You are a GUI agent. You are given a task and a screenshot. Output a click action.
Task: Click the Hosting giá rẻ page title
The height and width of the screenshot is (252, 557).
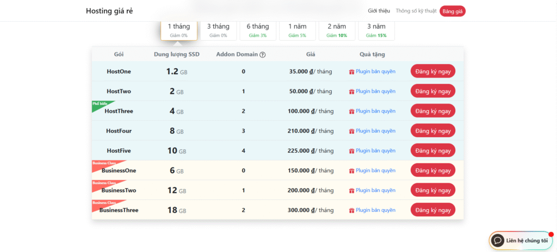click(110, 11)
